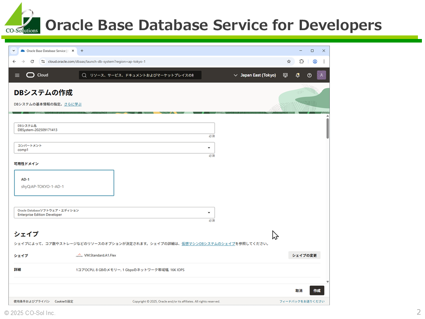Screen dimensions: 425x319
Task: Click the 取消 cancel button
Action: 299,291
